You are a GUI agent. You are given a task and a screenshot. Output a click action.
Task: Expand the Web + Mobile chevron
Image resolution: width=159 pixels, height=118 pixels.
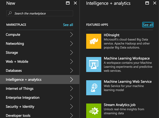point(71,62)
